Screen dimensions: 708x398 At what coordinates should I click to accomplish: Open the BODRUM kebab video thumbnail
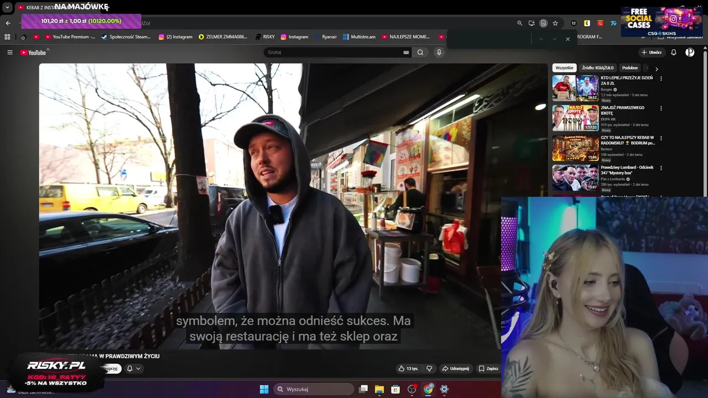[x=575, y=148]
